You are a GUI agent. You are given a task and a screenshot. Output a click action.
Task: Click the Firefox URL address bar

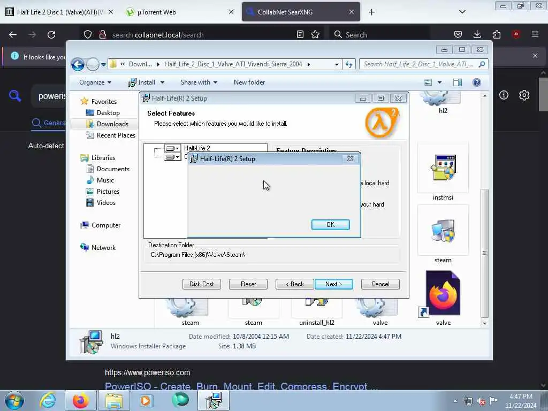point(201,35)
